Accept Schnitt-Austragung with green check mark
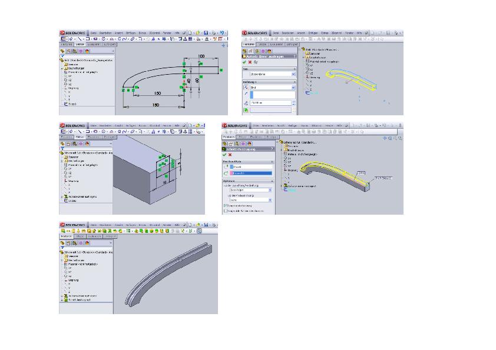The width and height of the screenshot is (496, 350). coord(224,155)
